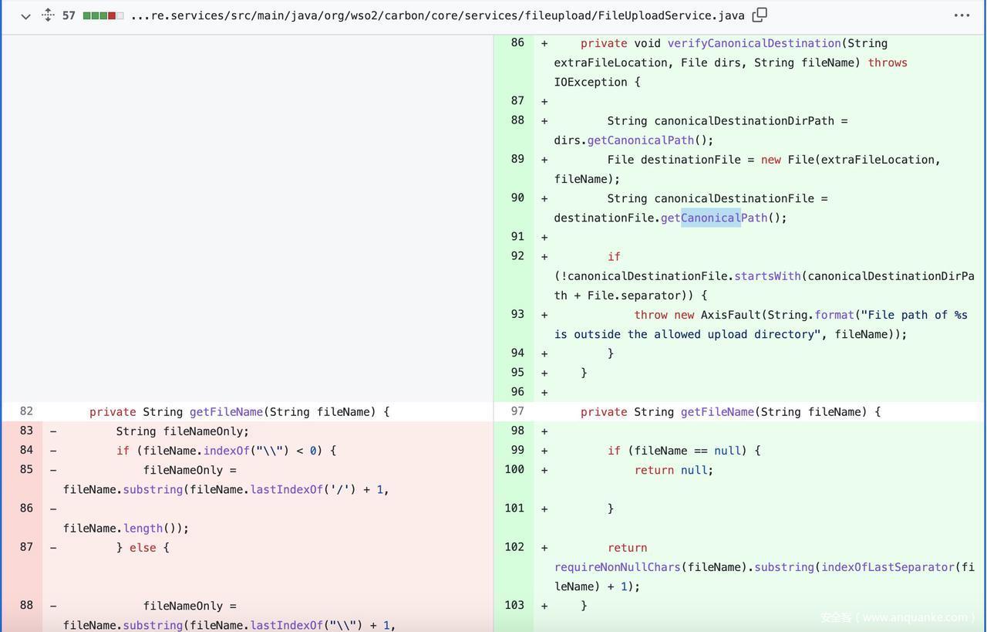Click 'dirs.getCanonicalPath();' on line 88
Viewport: 987px width, 632px height.
634,140
